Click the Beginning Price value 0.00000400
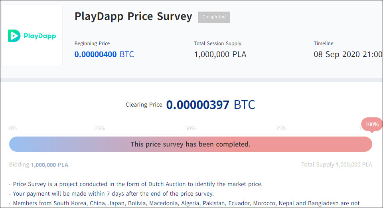This screenshot has height=208, width=383. [96, 54]
